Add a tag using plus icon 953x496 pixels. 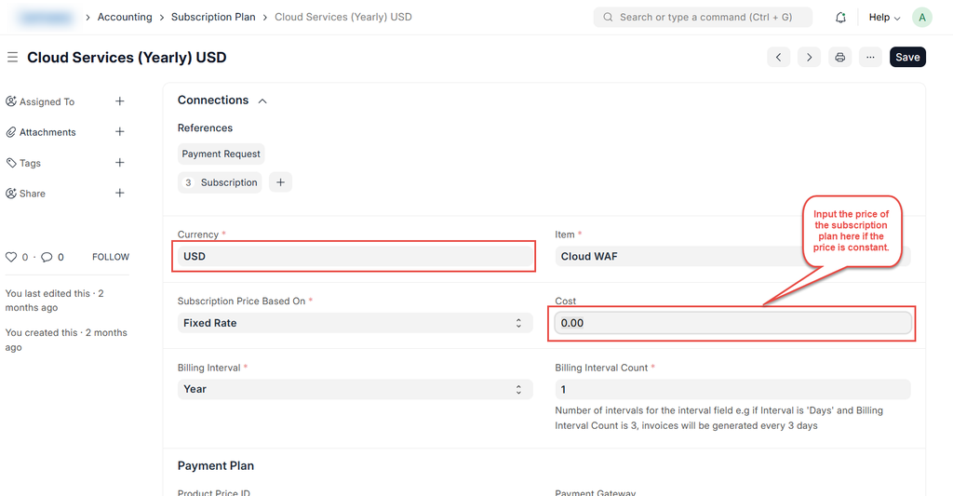click(119, 163)
